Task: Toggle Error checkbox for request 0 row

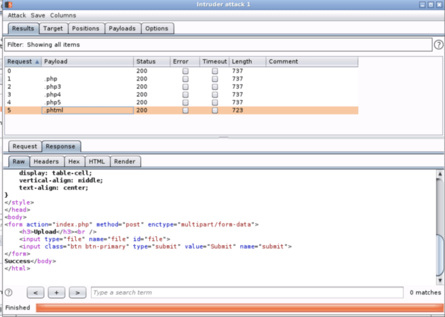Action: pyautogui.click(x=185, y=70)
